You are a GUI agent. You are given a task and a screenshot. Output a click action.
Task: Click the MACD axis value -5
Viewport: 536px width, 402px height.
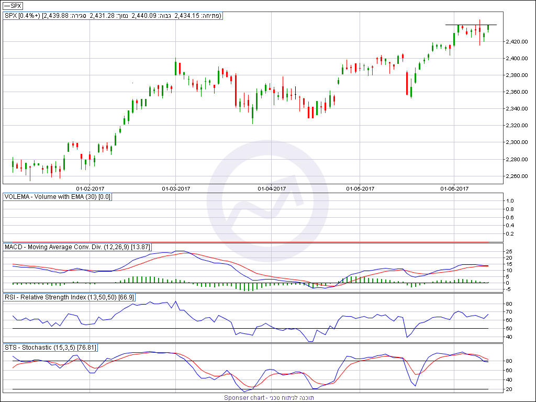[x=509, y=289]
